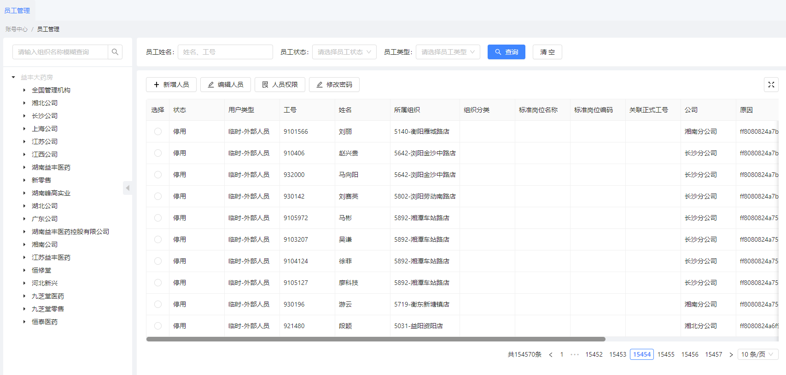Toggle fullscreen table view icon
The height and width of the screenshot is (375, 786).
(x=771, y=85)
